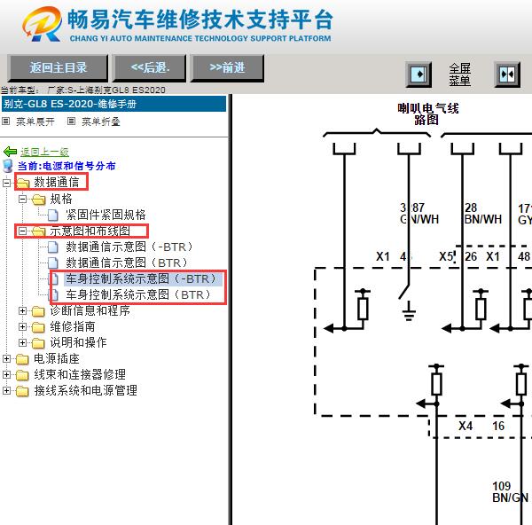The image size is (532, 525).
Task: Expand the 线束和连接器修理 node
Action: pyautogui.click(x=6, y=374)
